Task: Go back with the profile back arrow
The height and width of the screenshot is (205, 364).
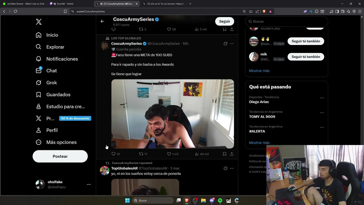Action: point(102,21)
